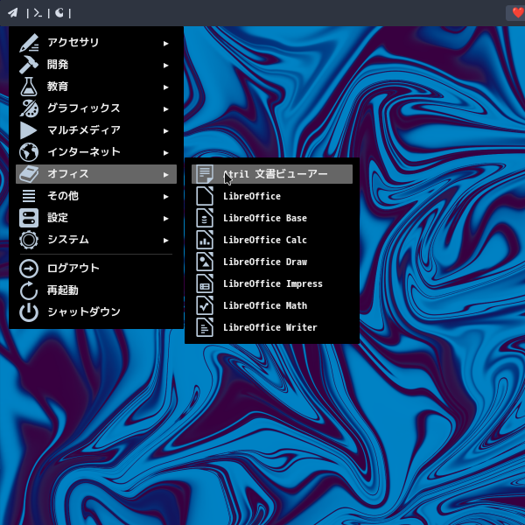Click the ログアウト arrow circle icon
Image resolution: width=525 pixels, height=525 pixels.
pyautogui.click(x=29, y=269)
